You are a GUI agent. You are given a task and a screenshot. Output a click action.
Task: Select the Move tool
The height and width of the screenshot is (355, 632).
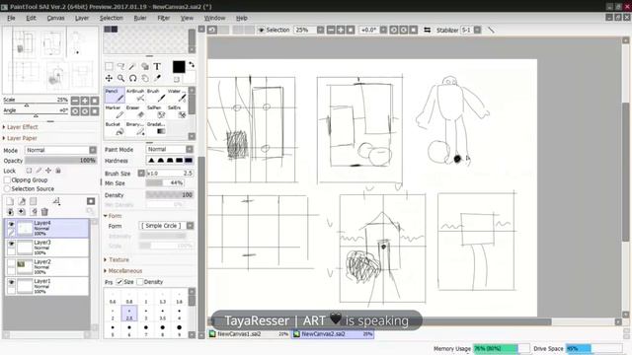point(109,78)
